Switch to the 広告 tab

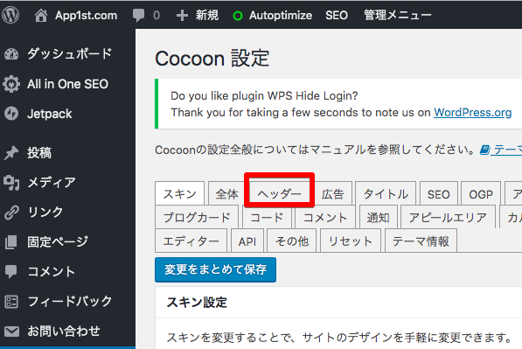pyautogui.click(x=332, y=194)
